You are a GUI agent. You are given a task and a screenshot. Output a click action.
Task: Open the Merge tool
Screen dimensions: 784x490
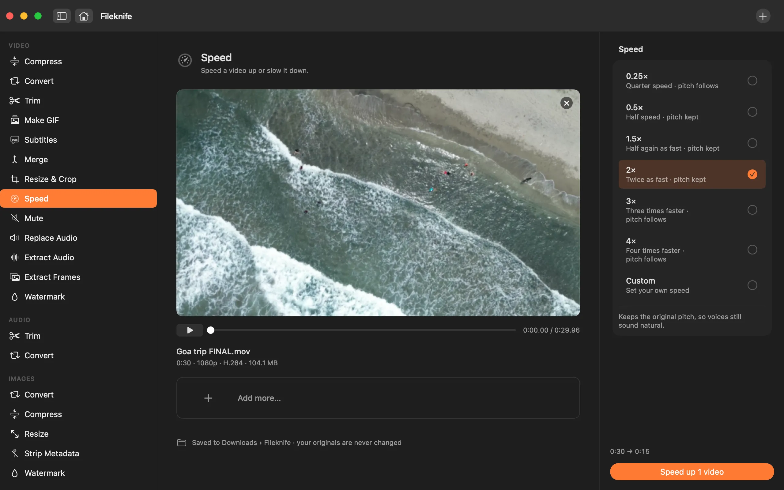[x=78, y=160]
